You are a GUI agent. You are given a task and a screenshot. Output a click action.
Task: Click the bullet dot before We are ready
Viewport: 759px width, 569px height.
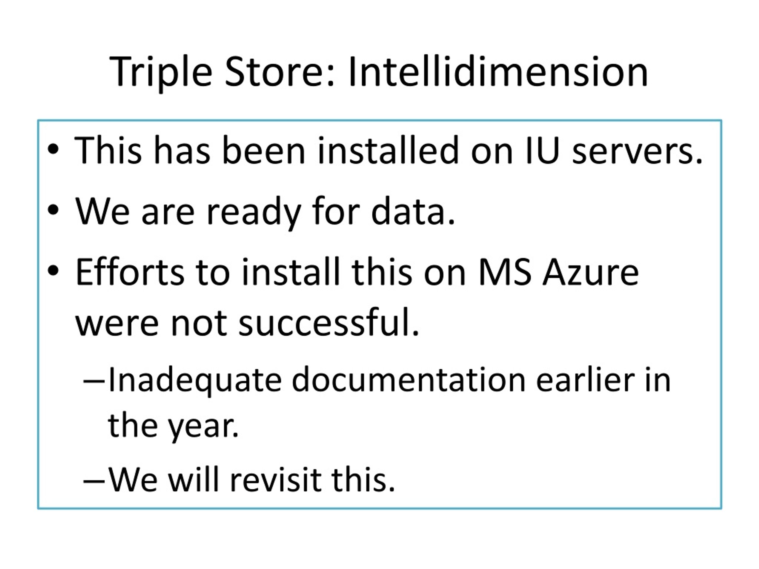(53, 210)
